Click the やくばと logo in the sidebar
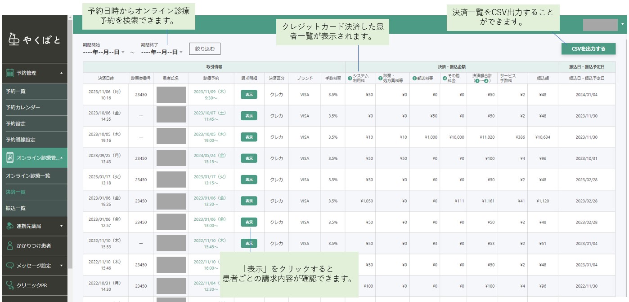629x302 pixels. pos(35,40)
